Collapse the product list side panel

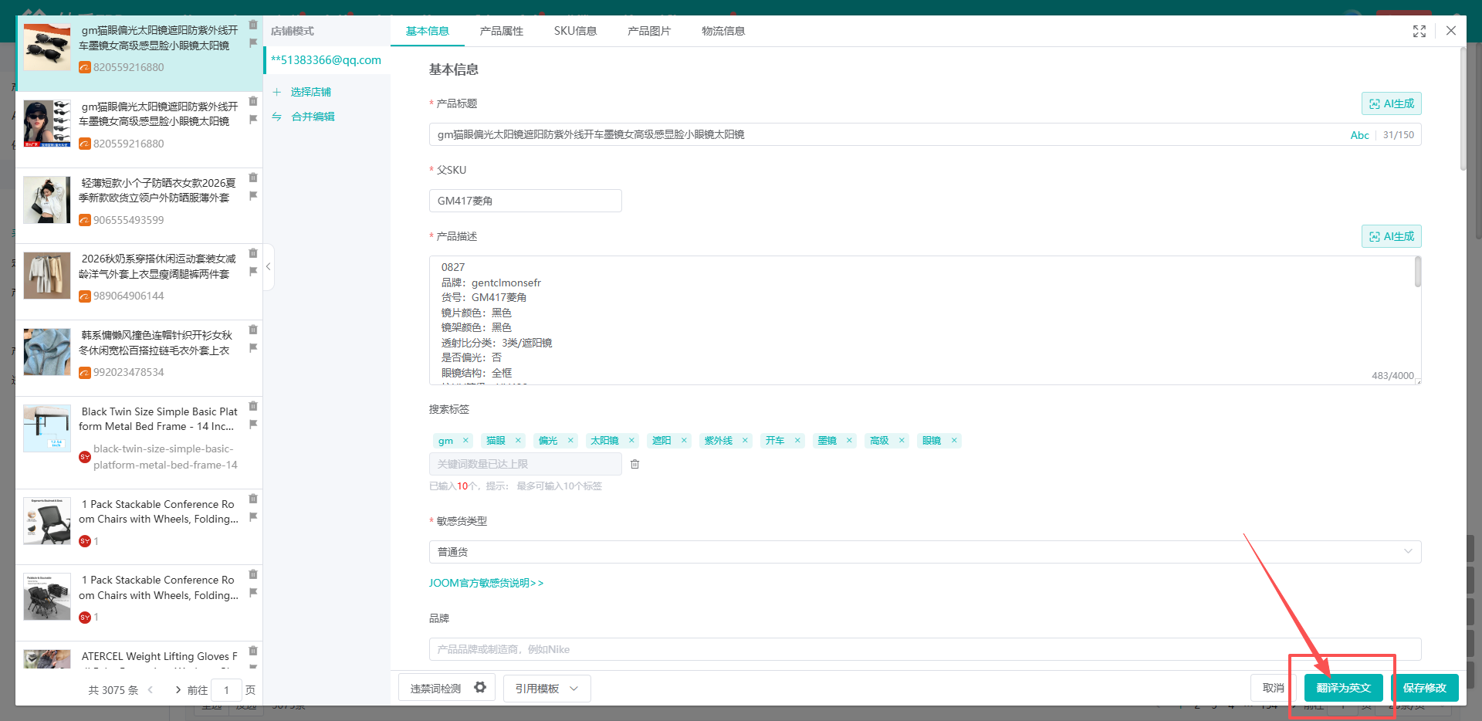tap(268, 266)
